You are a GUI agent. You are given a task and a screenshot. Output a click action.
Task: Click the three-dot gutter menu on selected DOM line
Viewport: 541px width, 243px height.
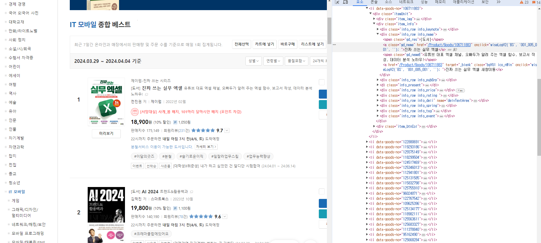coord(334,45)
